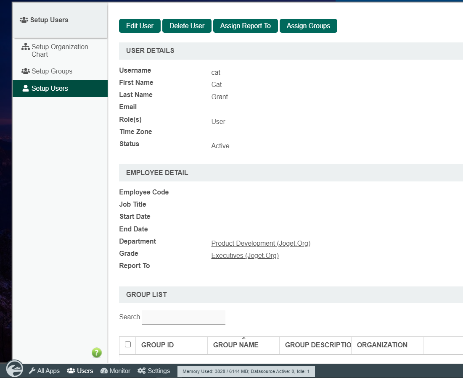The width and height of the screenshot is (463, 378).
Task: Open Monitor from the gauge icon
Action: coord(115,371)
